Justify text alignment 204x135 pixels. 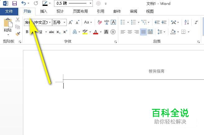point(143,32)
